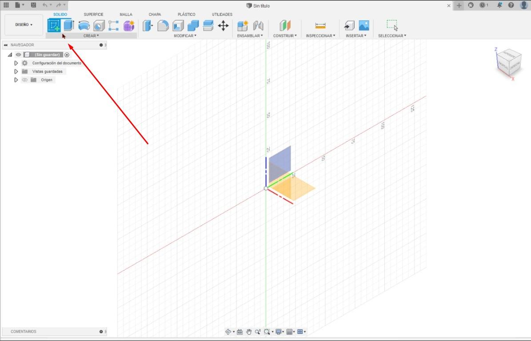Select the Rectangular Pattern tool

[113, 26]
